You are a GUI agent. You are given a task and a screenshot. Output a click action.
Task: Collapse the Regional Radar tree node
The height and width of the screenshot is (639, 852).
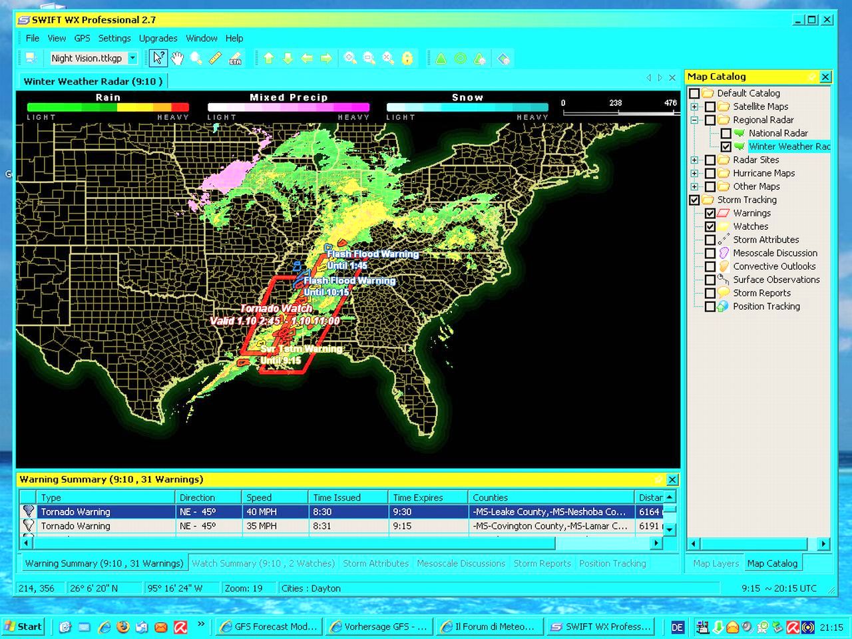click(x=694, y=120)
